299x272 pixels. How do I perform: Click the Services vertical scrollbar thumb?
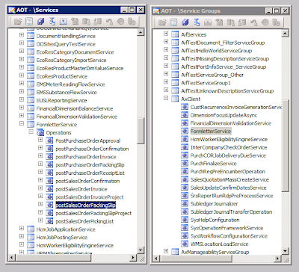click(x=141, y=131)
